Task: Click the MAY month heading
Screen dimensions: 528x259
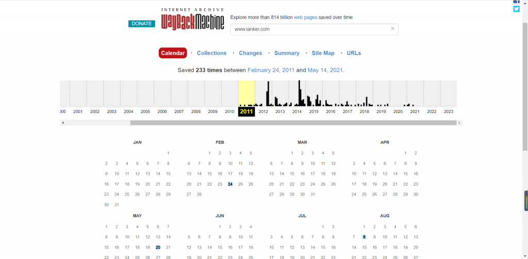Action: [137, 216]
